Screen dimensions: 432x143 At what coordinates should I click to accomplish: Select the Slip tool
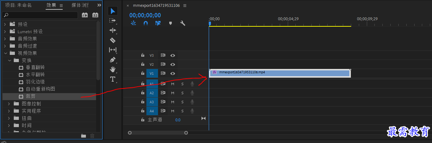tap(112, 50)
